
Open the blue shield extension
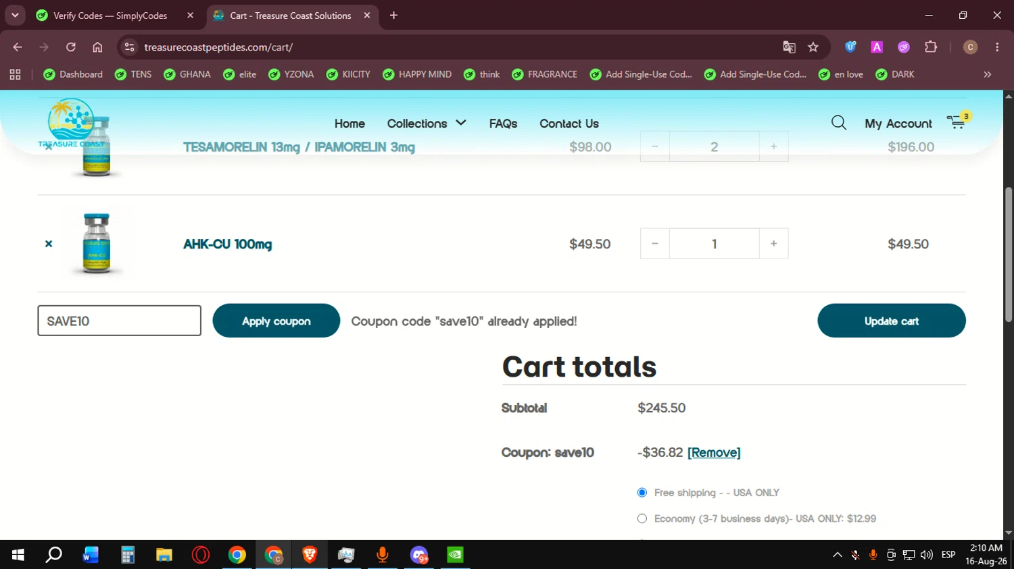point(850,47)
